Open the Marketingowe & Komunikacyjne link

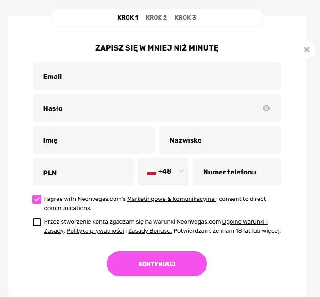(171, 199)
